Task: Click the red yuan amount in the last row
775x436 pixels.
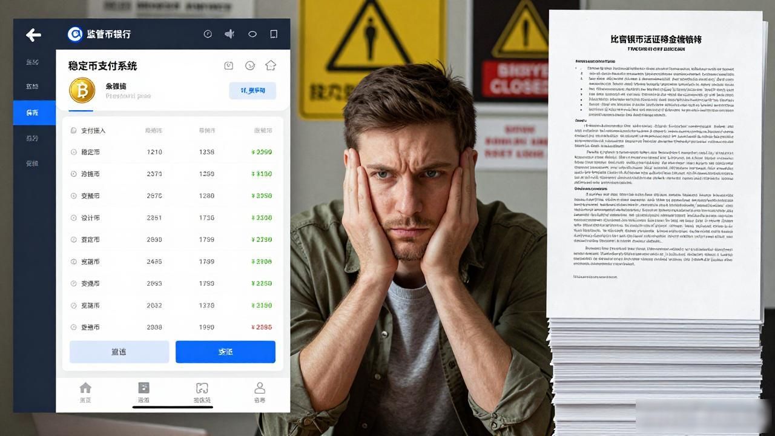Action: click(262, 327)
